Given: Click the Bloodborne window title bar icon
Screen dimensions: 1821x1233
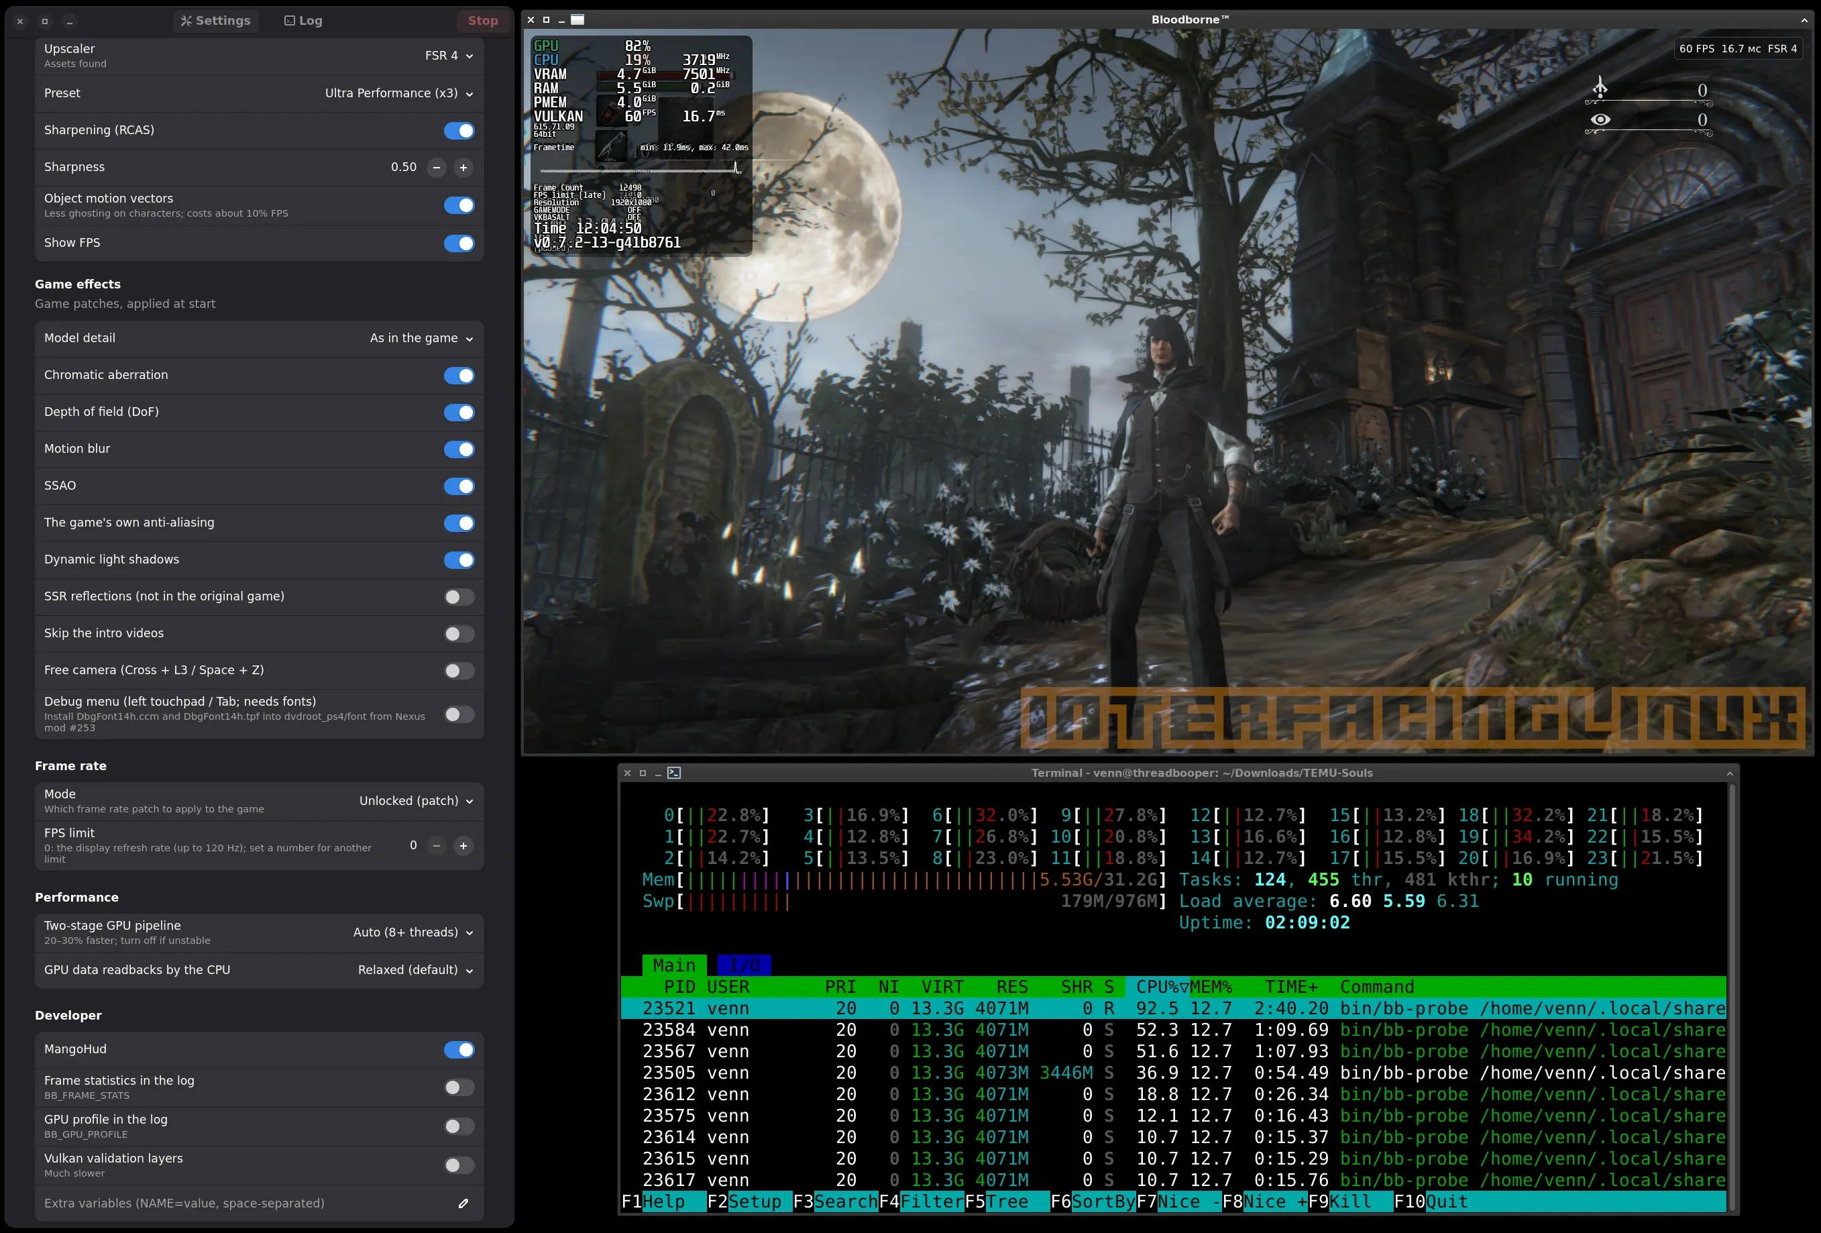Looking at the screenshot, I should (577, 19).
